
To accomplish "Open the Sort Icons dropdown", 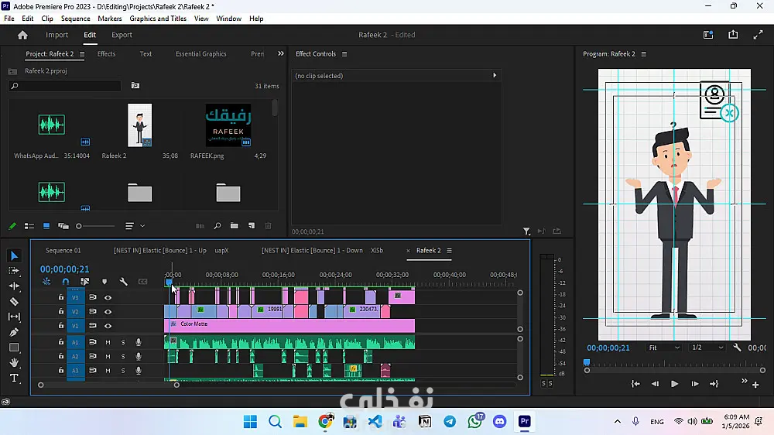I will [x=134, y=226].
